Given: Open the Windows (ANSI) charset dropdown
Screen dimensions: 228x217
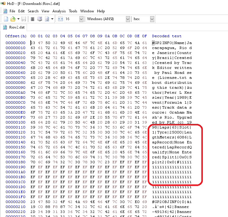Looking at the screenshot, I should point(127,19).
